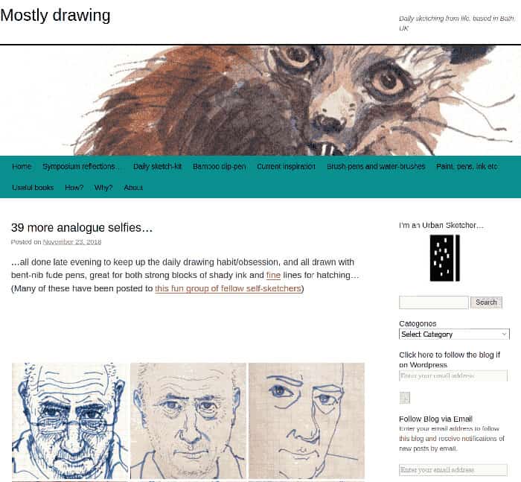Follow the fun group of self-sketchers link
The width and height of the screenshot is (521, 482).
[x=228, y=288]
